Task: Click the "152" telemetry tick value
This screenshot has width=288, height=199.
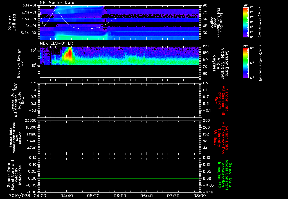Action: coord(206,134)
